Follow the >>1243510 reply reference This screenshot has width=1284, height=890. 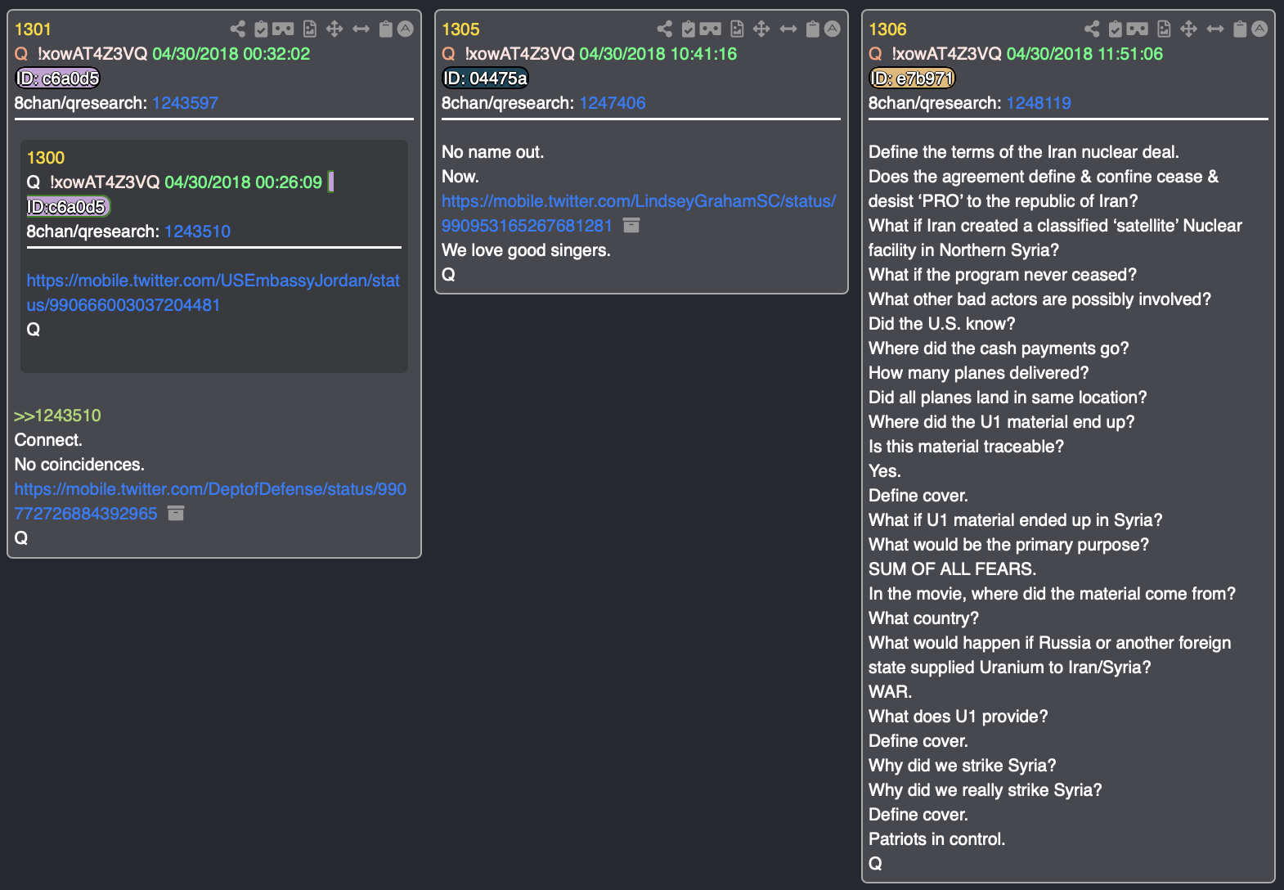point(57,416)
